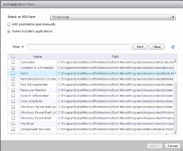The width and height of the screenshot is (183, 151).
Task: Check the Calculator application checkbox
Action: (x=13, y=62)
